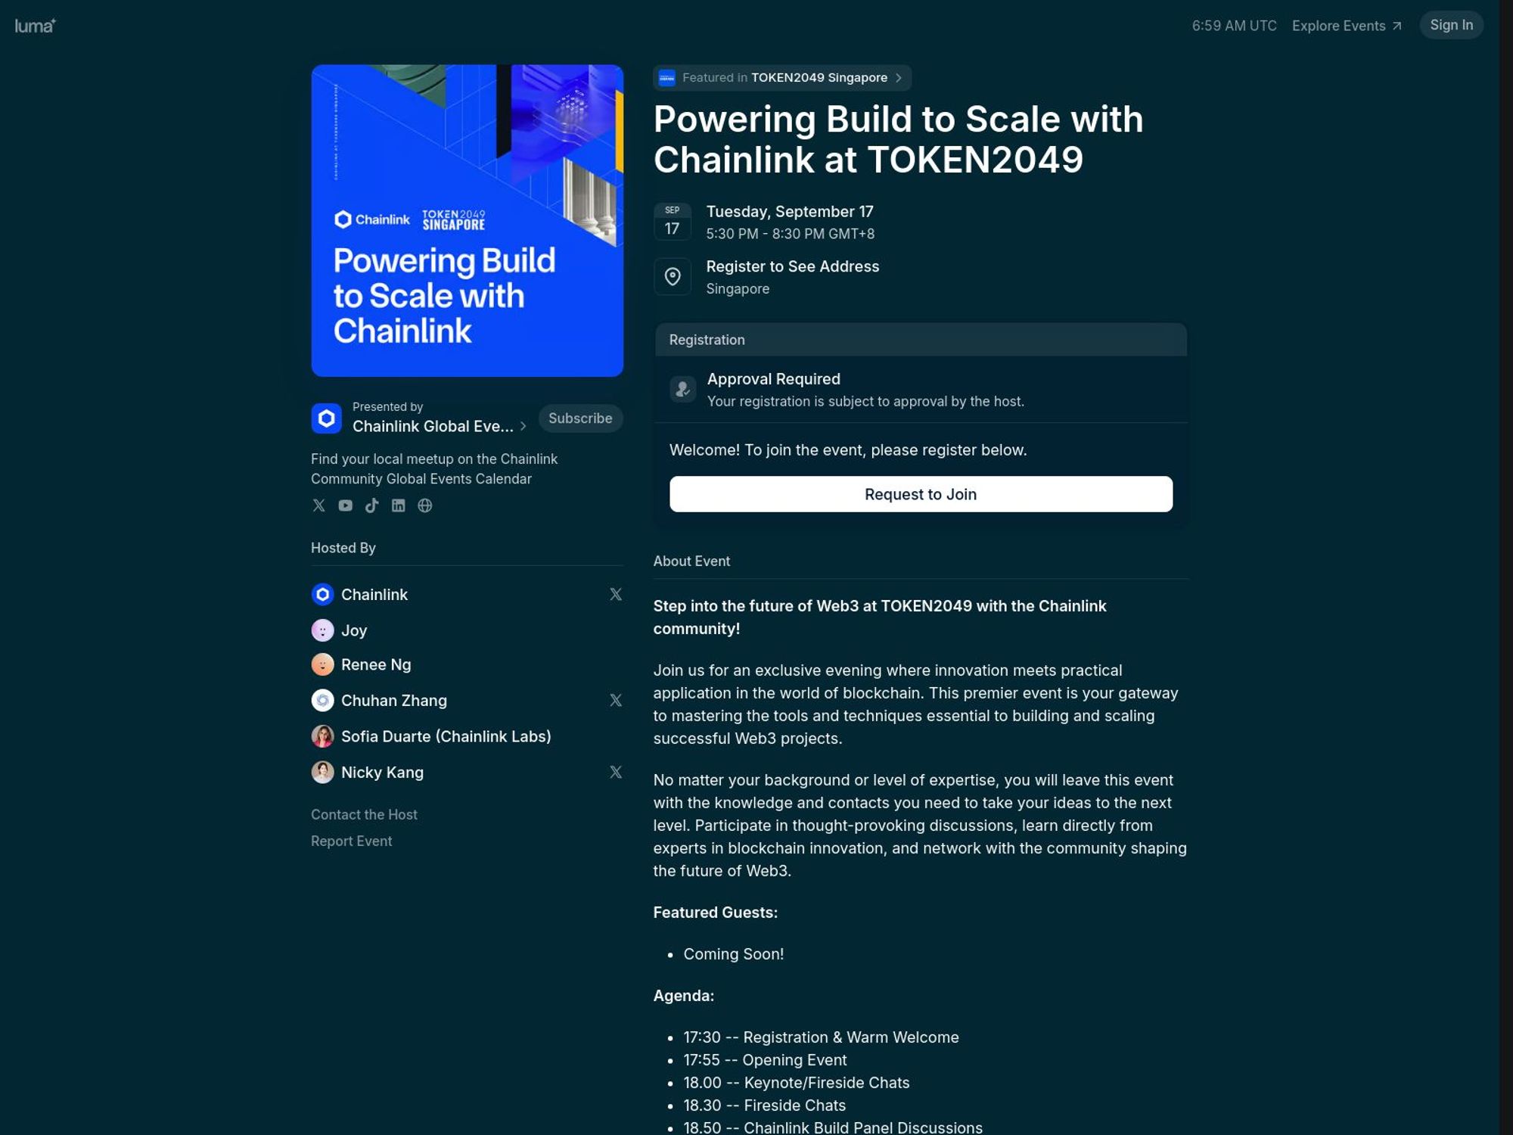Click the Contact the Host text link
Screen dimensions: 1513x1135
[x=363, y=814]
